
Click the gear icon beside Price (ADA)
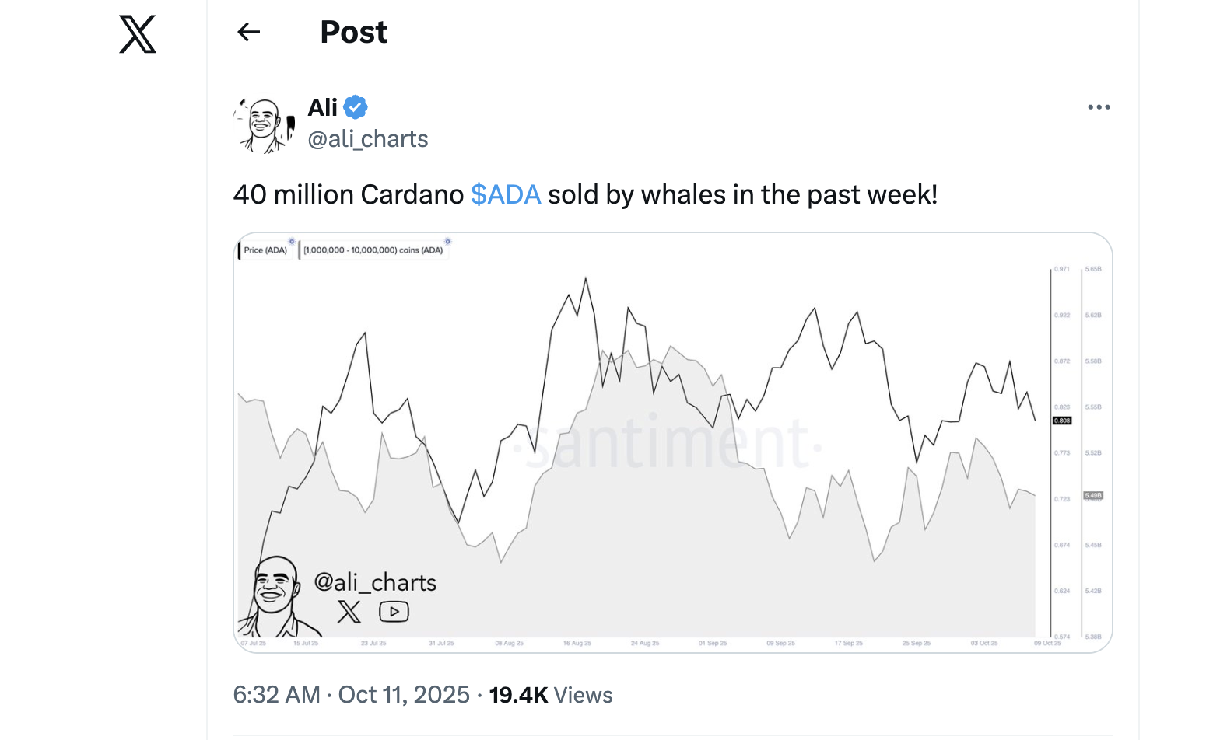pos(292,242)
